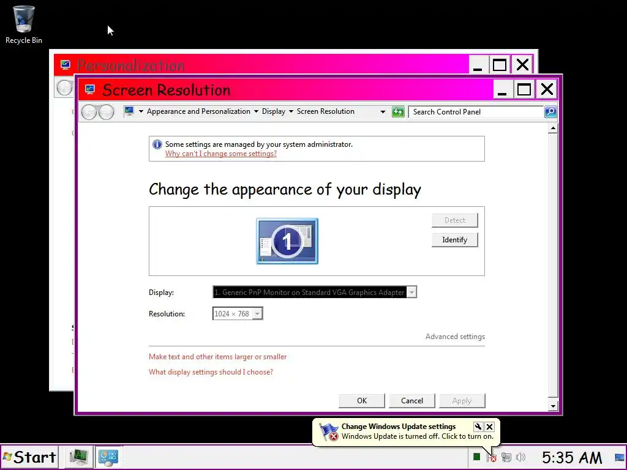This screenshot has width=627, height=470.
Task: Click the Apply button
Action: pyautogui.click(x=462, y=401)
